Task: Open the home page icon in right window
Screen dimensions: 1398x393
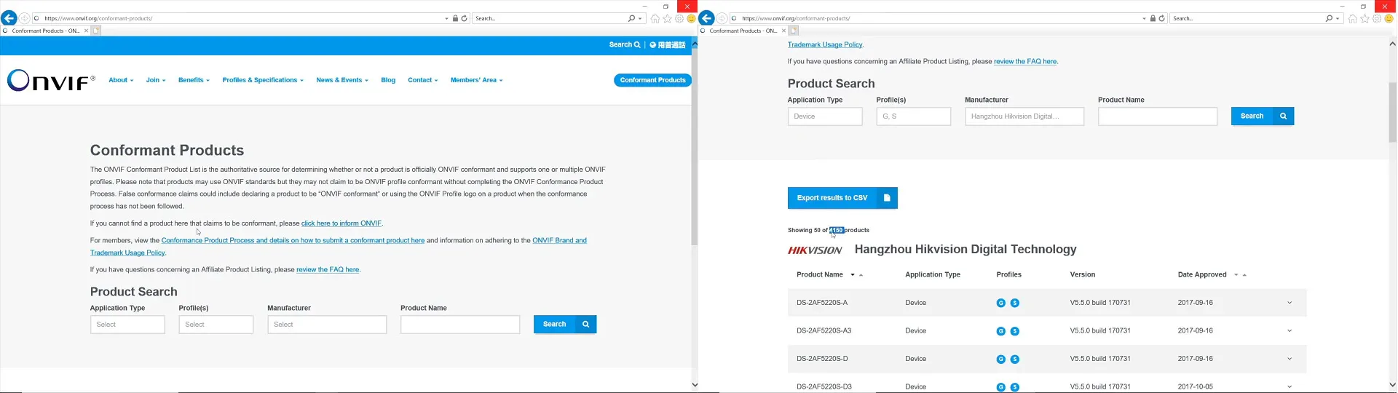Action: 1353,19
